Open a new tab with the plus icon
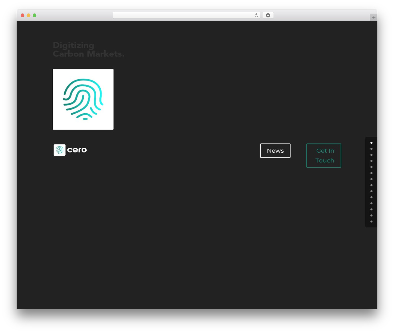394x333 pixels. tap(373, 18)
